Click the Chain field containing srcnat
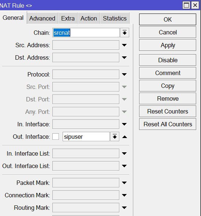This screenshot has height=216, width=201. [x=86, y=33]
